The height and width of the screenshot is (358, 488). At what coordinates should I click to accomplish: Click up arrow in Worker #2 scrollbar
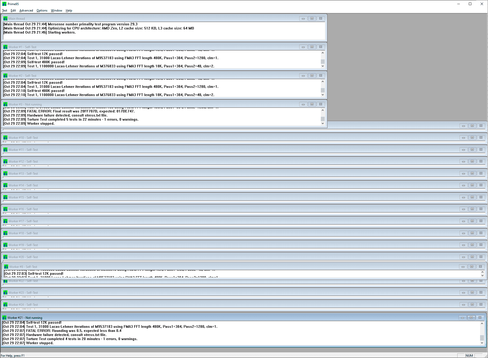[x=323, y=81]
